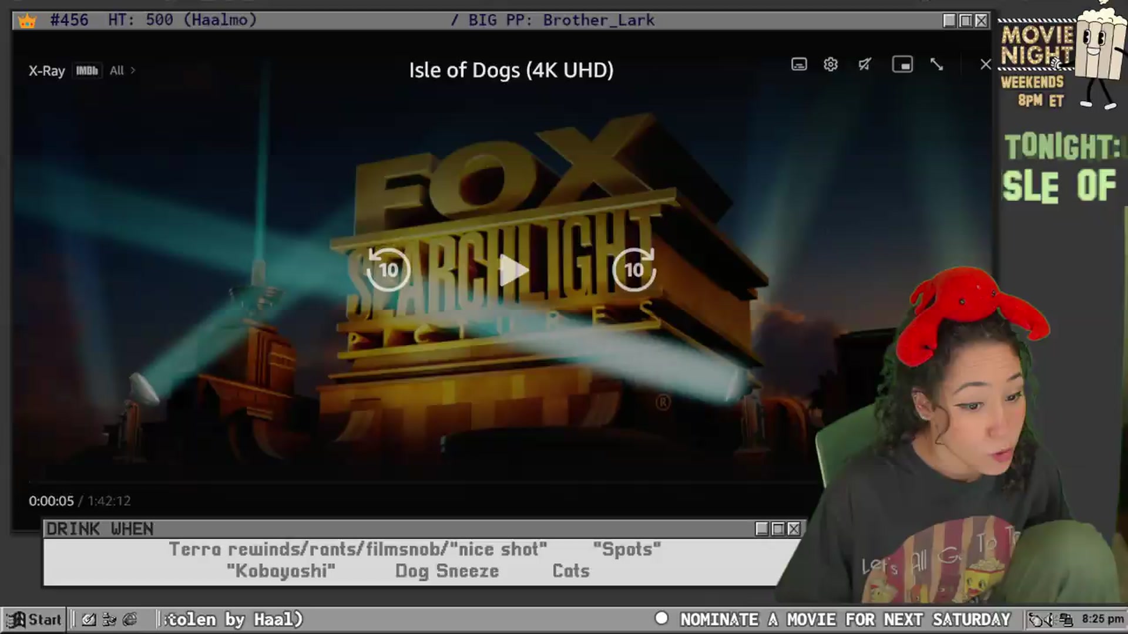1128x634 pixels.
Task: Click the 'Cats' drink rule
Action: coord(570,571)
